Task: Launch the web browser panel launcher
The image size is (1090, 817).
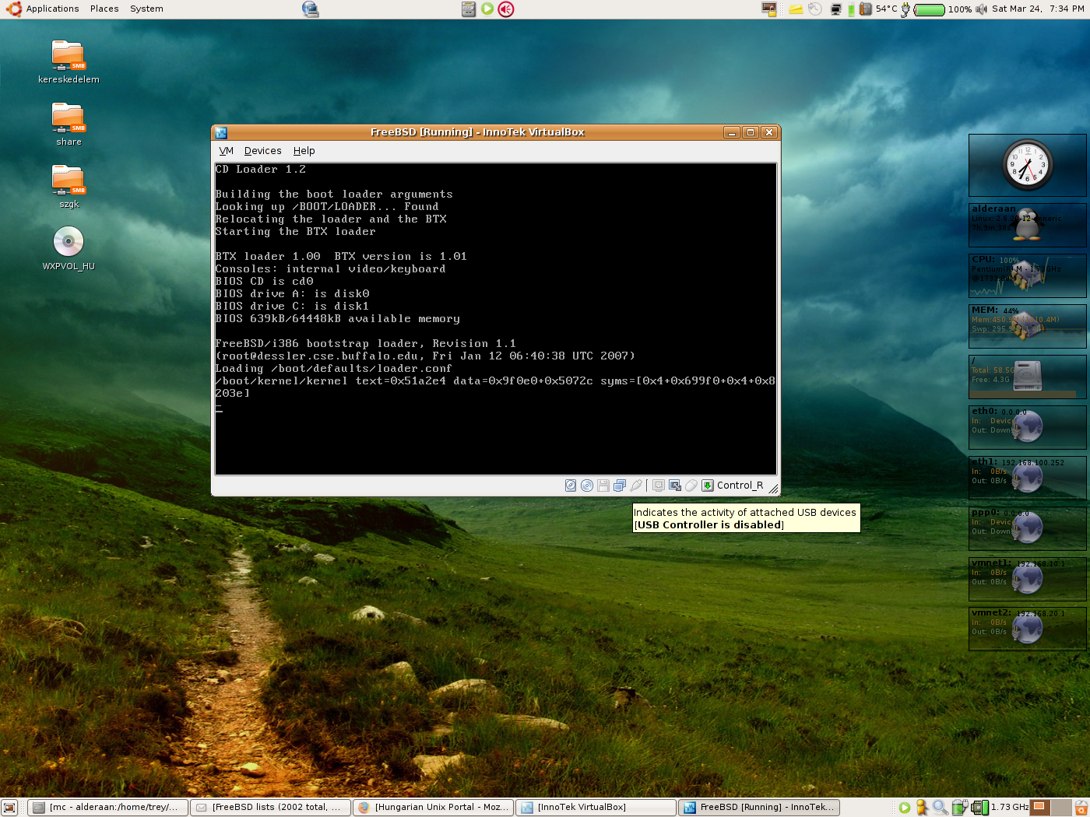Action: (310, 9)
